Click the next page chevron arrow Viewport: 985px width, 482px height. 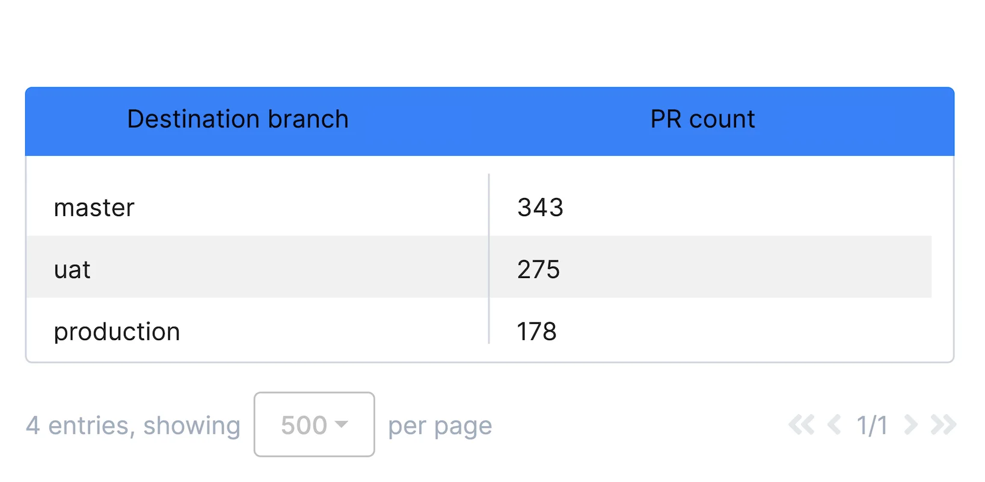tap(910, 425)
